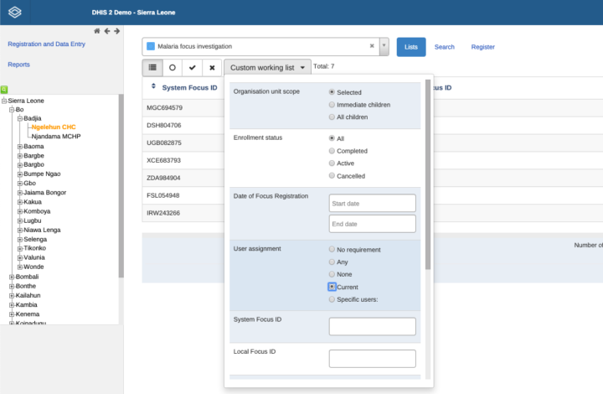Open row MGC694579

point(165,108)
